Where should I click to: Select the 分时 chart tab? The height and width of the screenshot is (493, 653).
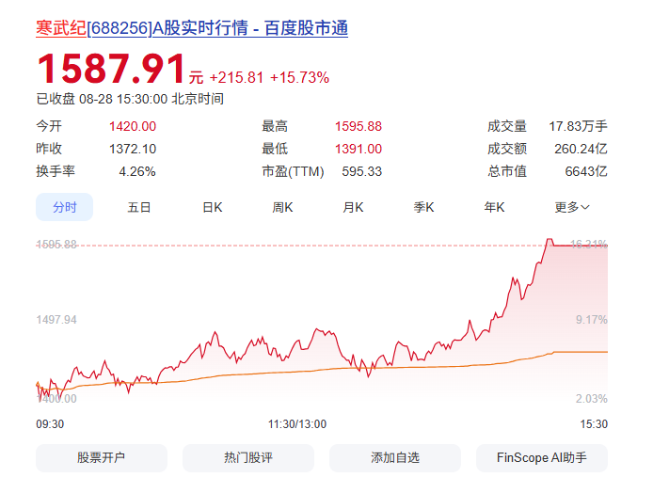[x=65, y=207]
